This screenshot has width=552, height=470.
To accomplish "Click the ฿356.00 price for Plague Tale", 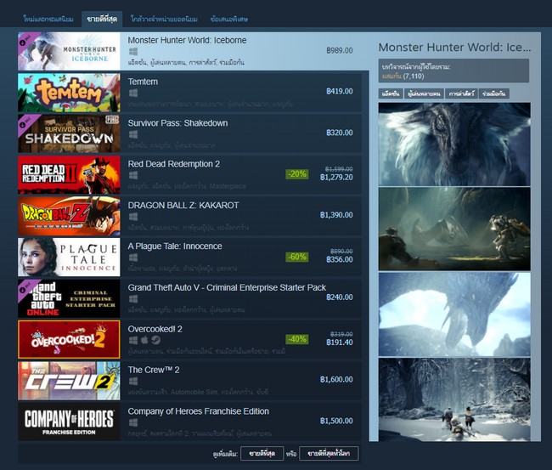I will point(340,260).
